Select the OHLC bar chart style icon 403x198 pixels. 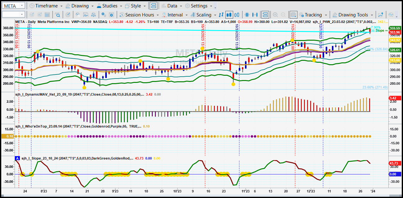221,15
